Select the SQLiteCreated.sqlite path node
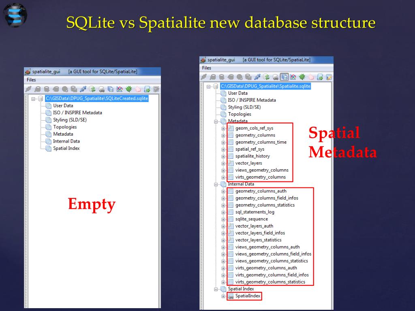 click(x=97, y=98)
